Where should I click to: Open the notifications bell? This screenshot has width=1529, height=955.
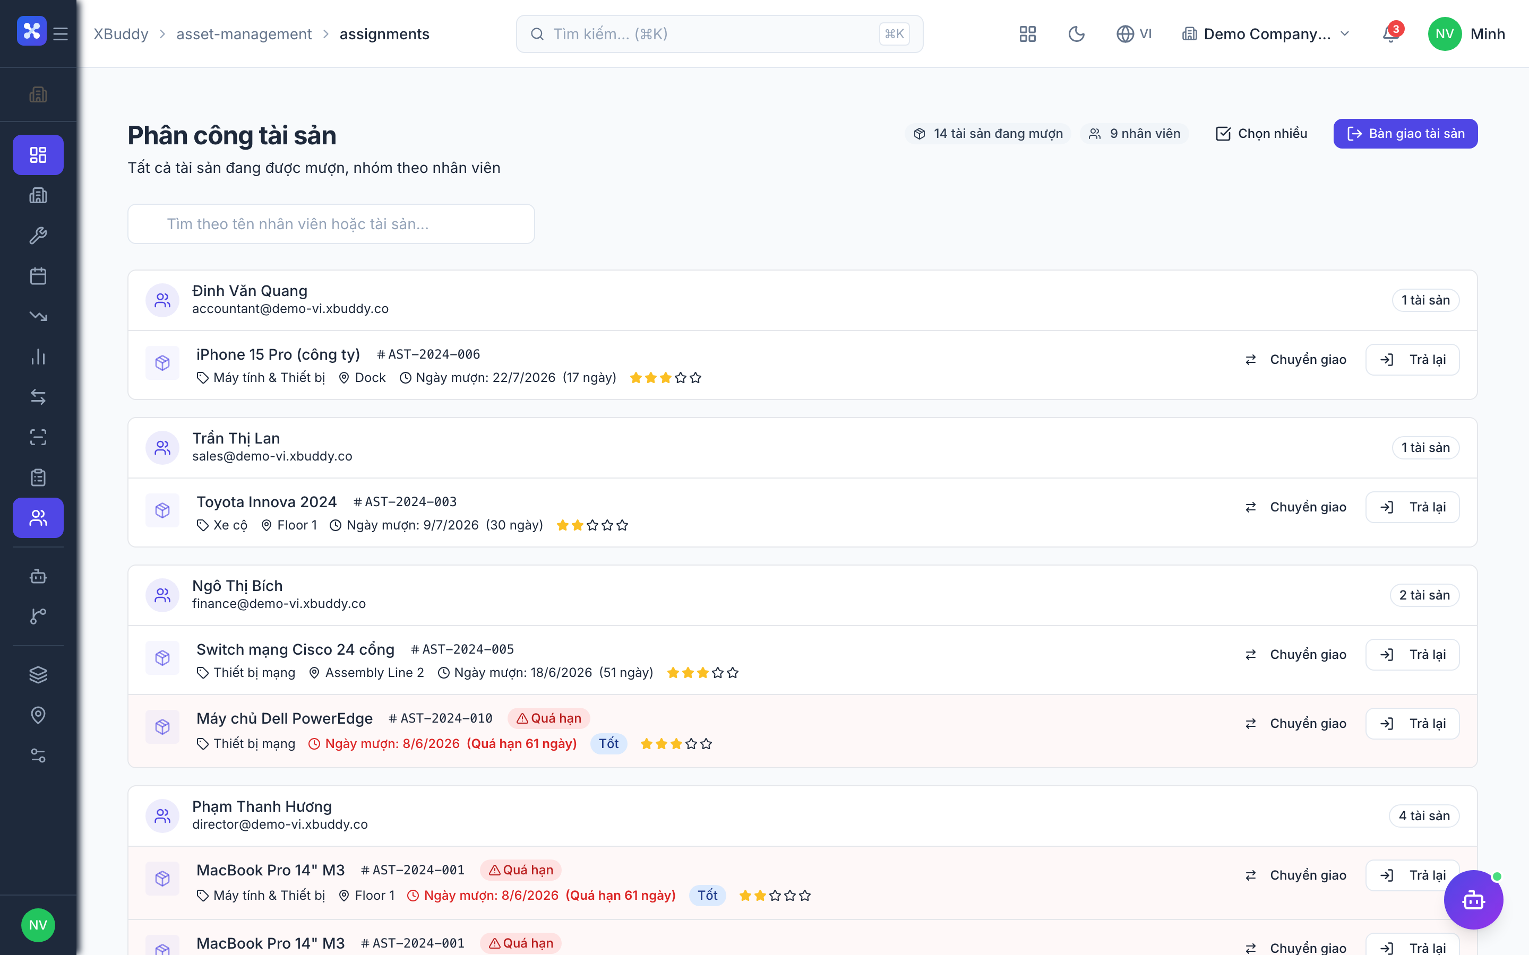point(1390,34)
